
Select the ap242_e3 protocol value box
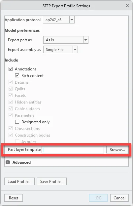56,20
